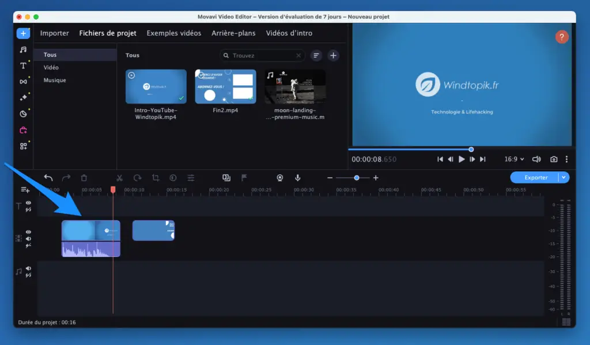Image resolution: width=590 pixels, height=345 pixels.
Task: Open the Exemples vidéos tab
Action: point(174,33)
